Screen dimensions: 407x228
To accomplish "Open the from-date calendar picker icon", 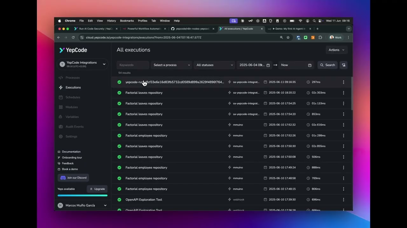I will [x=268, y=65].
